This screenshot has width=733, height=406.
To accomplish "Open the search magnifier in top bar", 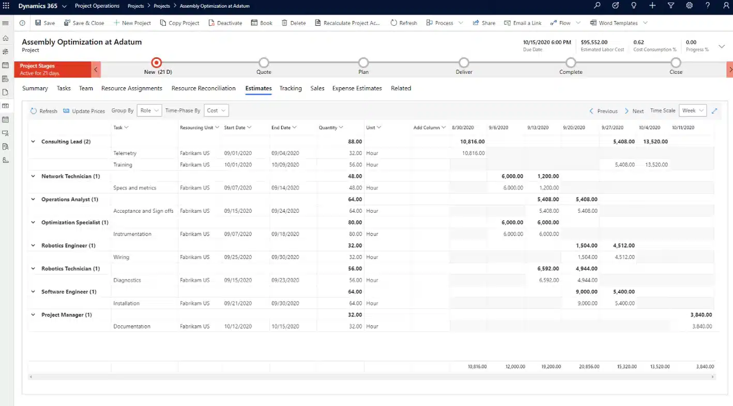I will (x=597, y=6).
